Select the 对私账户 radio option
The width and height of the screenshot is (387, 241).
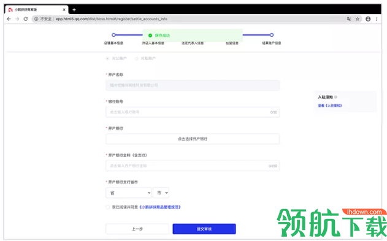click(x=137, y=58)
